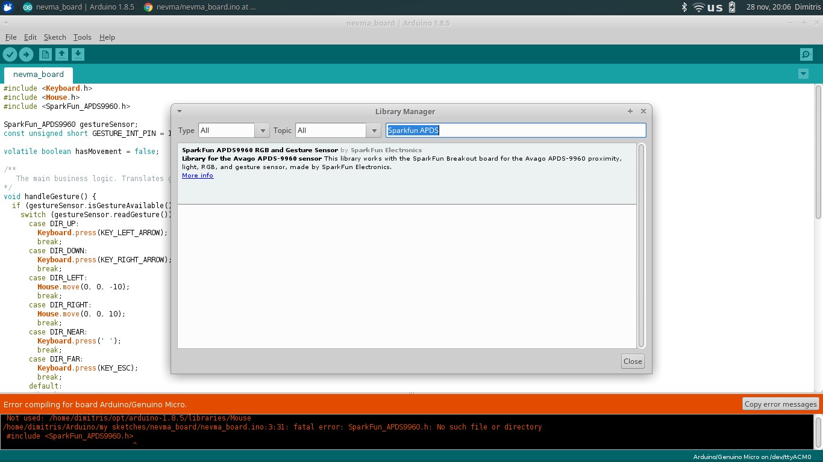Close the Library Manager with X icon
The width and height of the screenshot is (823, 462).
(x=643, y=111)
